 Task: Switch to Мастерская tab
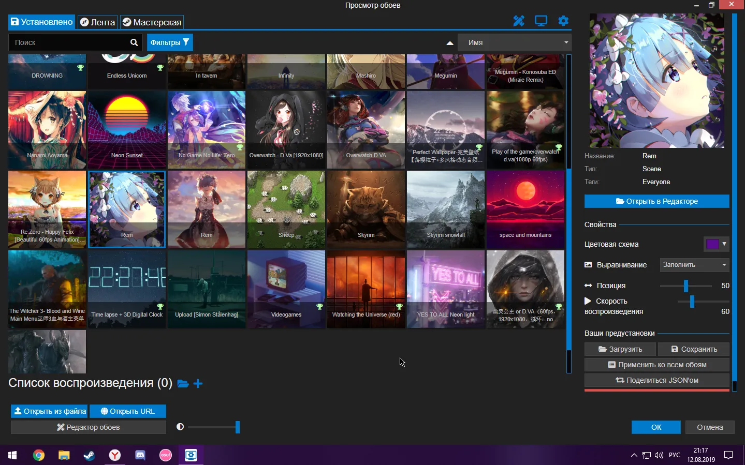[152, 22]
